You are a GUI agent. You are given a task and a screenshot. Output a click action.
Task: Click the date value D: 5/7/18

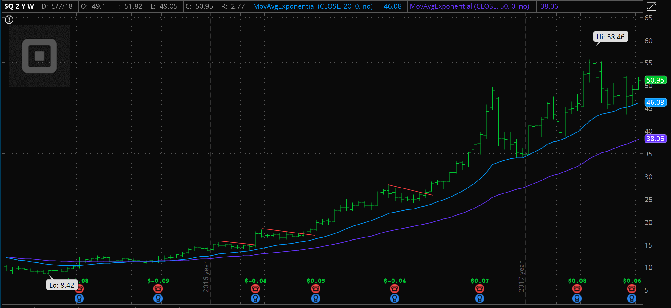(x=57, y=6)
